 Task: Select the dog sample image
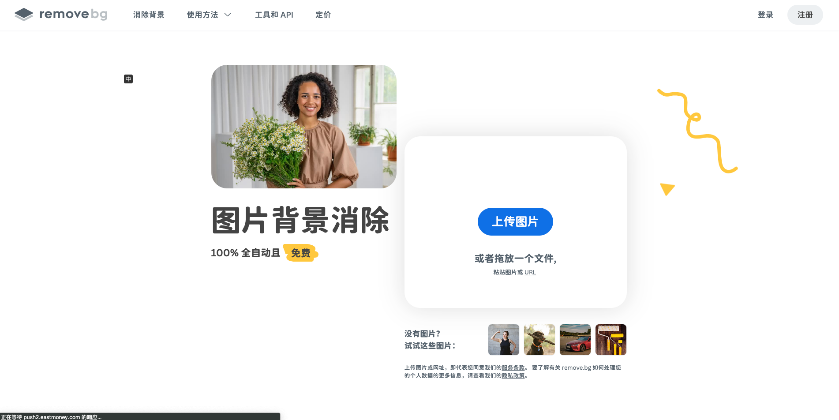[x=539, y=340]
